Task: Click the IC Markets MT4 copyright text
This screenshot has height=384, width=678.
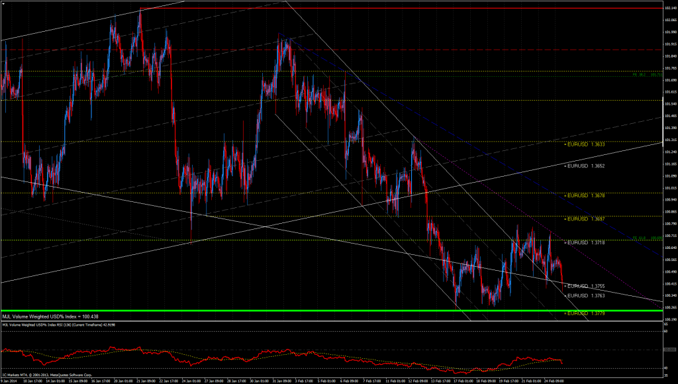Action: tap(47, 375)
